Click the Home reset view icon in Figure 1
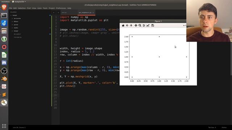 click(123, 26)
